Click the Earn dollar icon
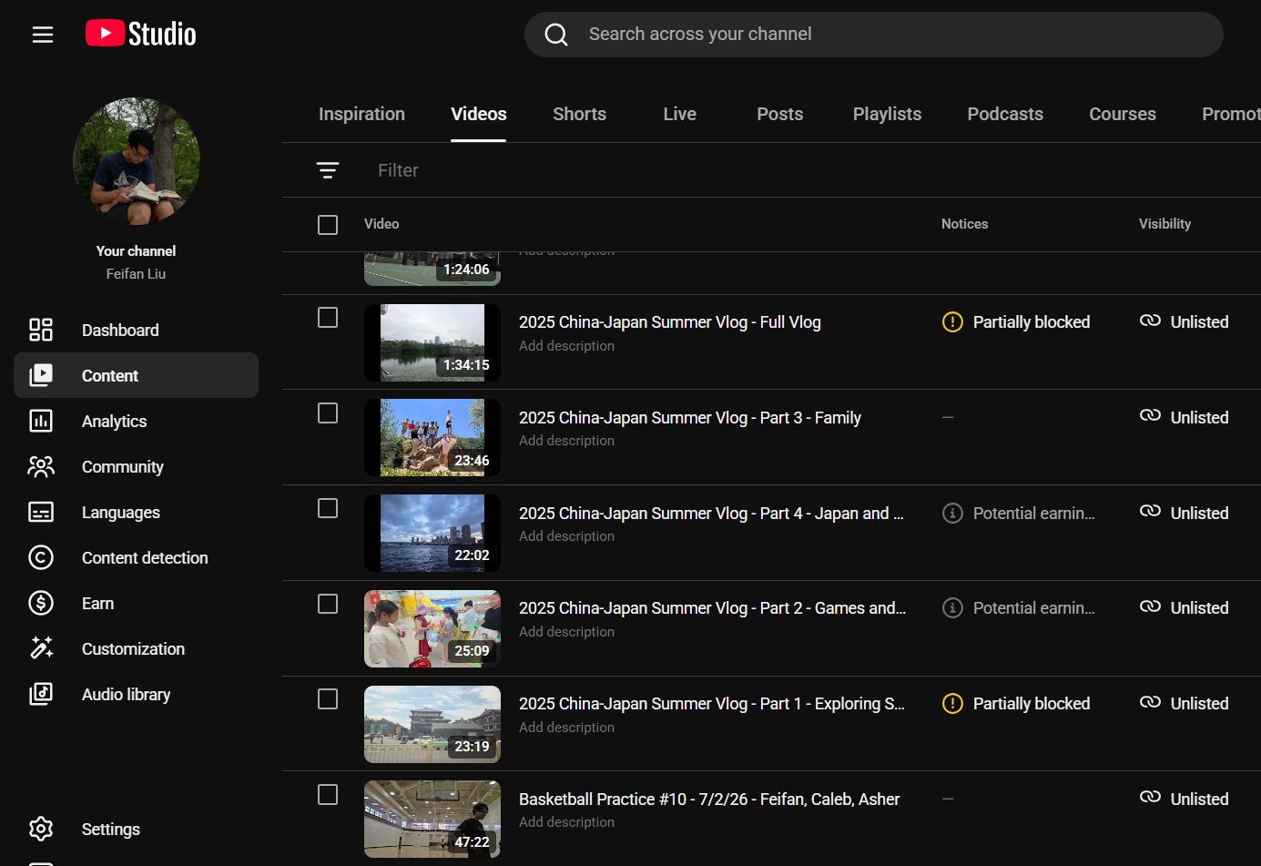The height and width of the screenshot is (866, 1261). (41, 603)
